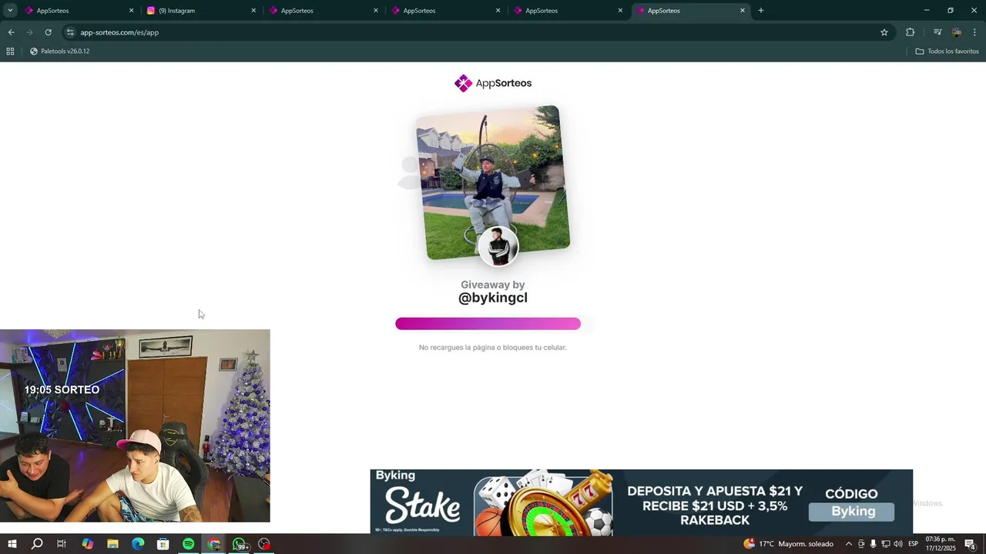Open the Windows Start menu
Viewport: 986px width, 554px height.
coord(12,544)
